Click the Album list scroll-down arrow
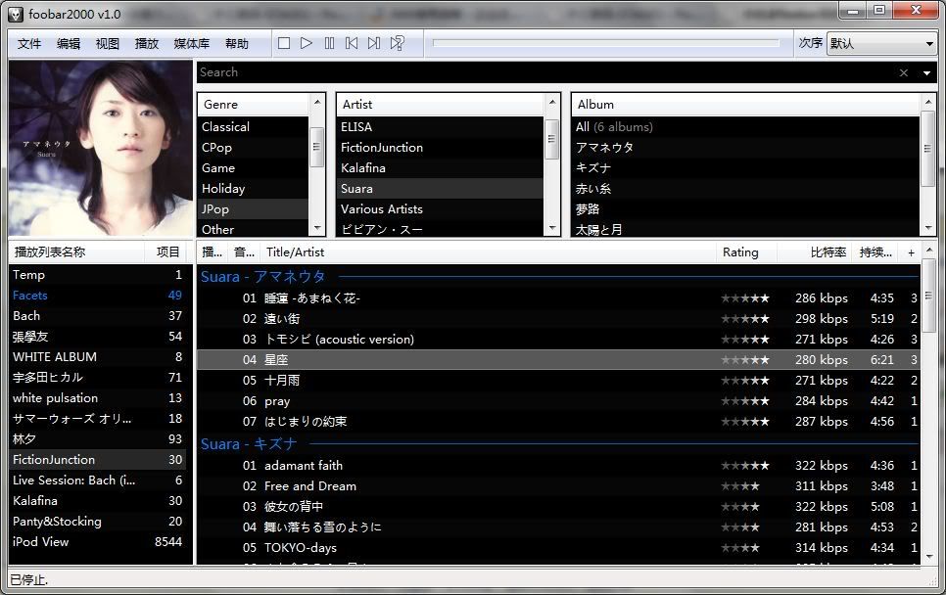This screenshot has width=946, height=595. [928, 228]
